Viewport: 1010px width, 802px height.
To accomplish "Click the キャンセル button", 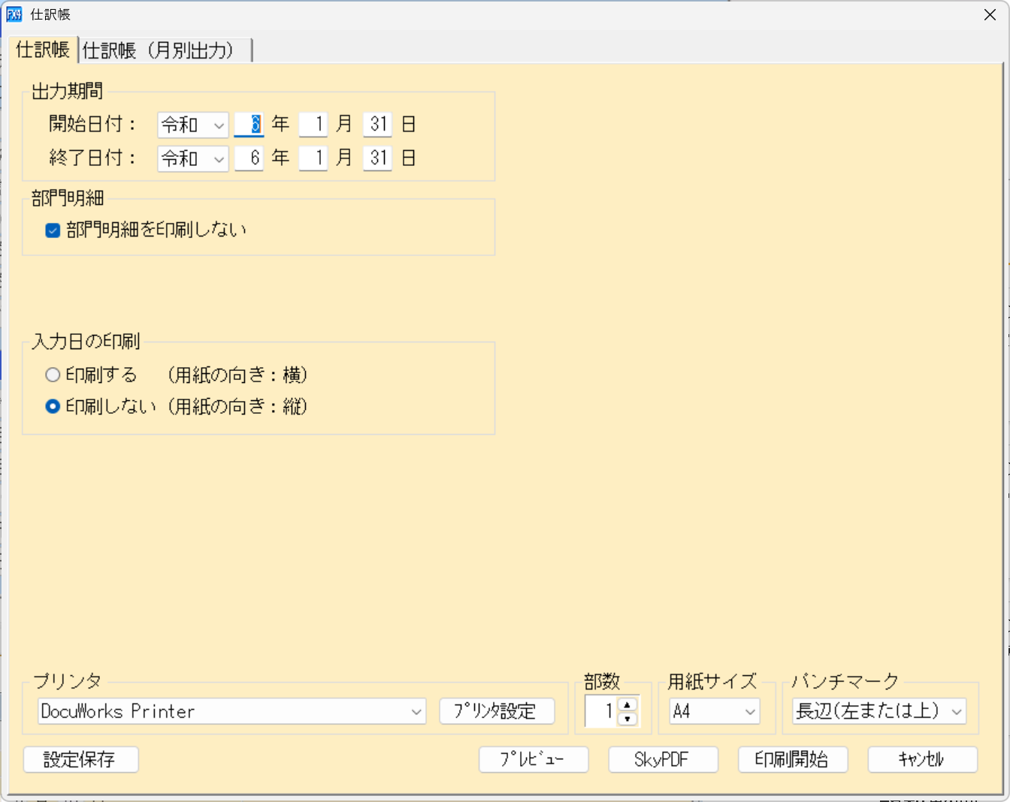I will tap(922, 759).
